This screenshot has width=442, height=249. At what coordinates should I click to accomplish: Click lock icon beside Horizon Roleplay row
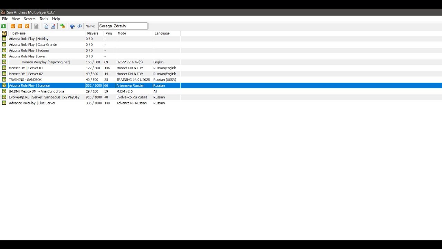[x=4, y=62]
